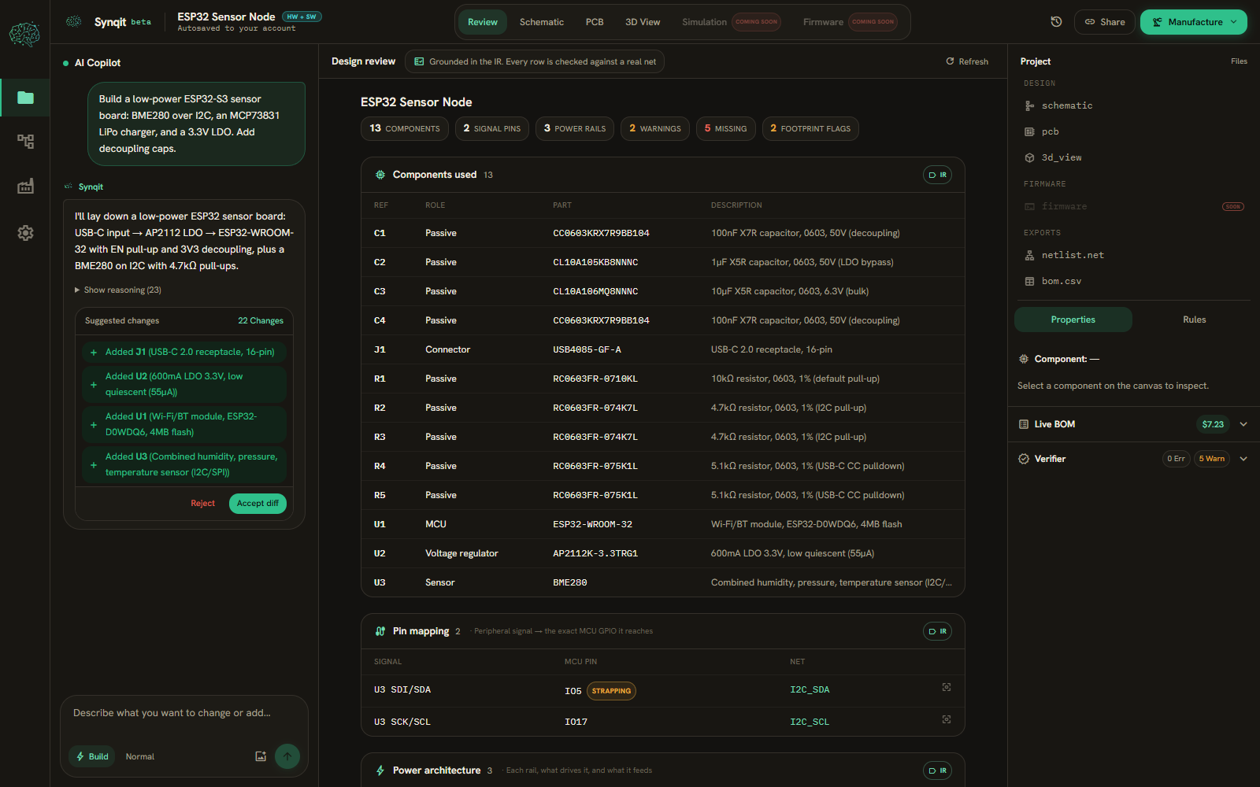The width and height of the screenshot is (1260, 787).
Task: Click the Pin mapping section icon
Action: (x=380, y=631)
